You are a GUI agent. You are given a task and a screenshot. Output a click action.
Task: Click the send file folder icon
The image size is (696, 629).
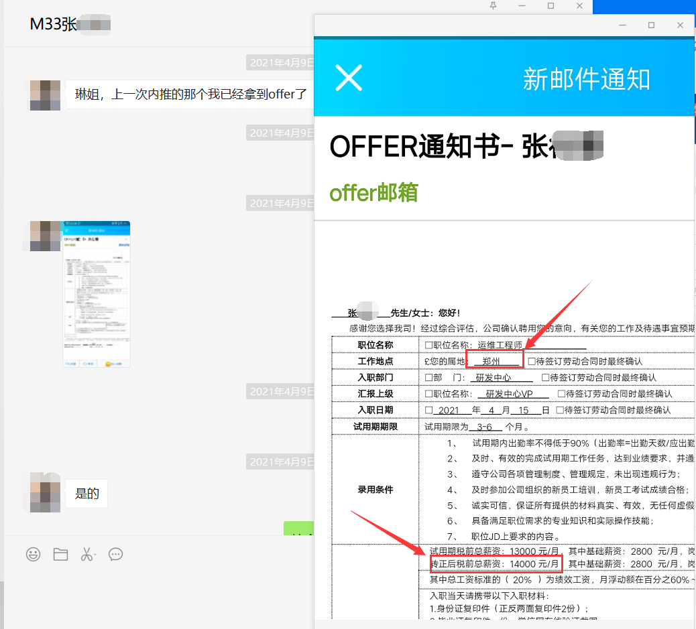pos(60,554)
